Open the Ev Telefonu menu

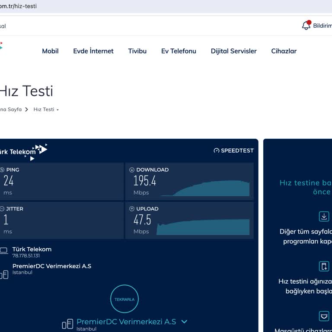point(179,51)
